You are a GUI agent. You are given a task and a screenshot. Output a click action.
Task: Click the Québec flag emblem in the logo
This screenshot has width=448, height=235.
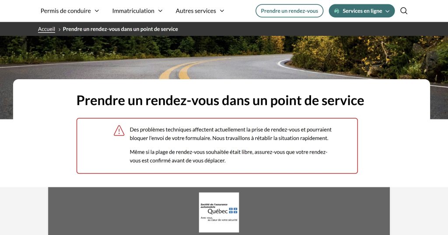coord(233,210)
